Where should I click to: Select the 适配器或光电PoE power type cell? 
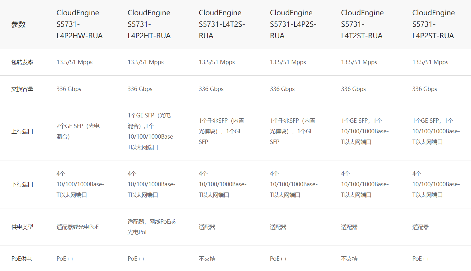(78, 227)
